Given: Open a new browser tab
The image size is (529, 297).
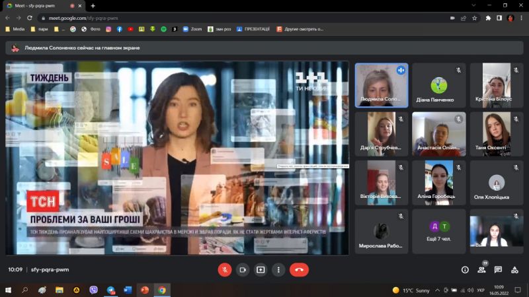Looking at the screenshot, I should point(93,6).
